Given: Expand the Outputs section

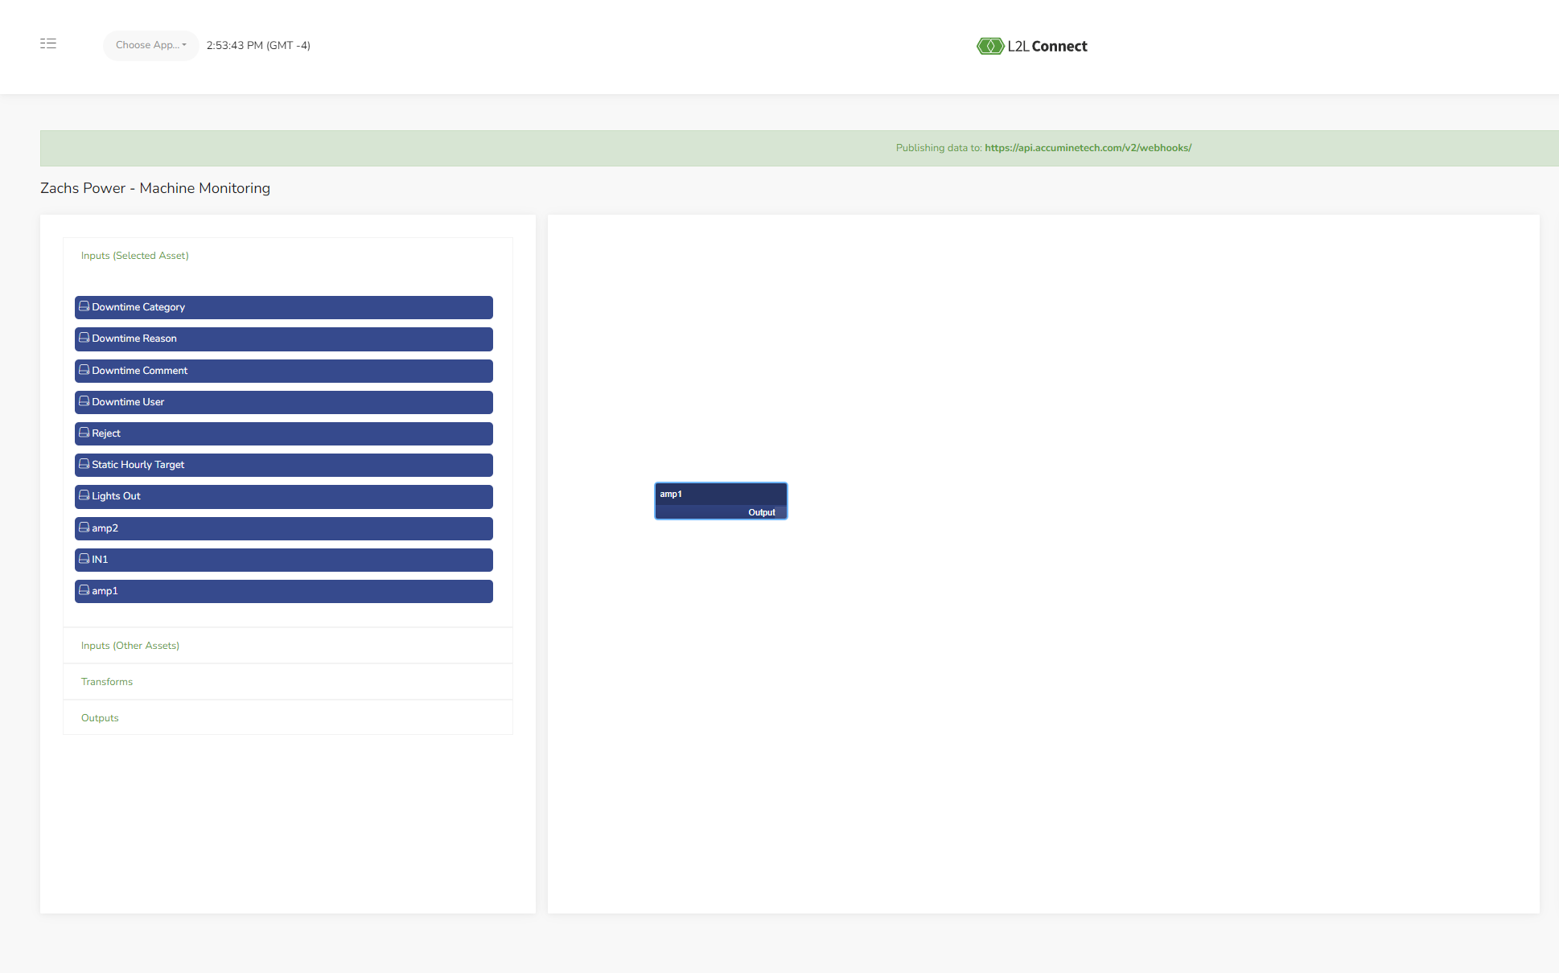Looking at the screenshot, I should click(99, 717).
